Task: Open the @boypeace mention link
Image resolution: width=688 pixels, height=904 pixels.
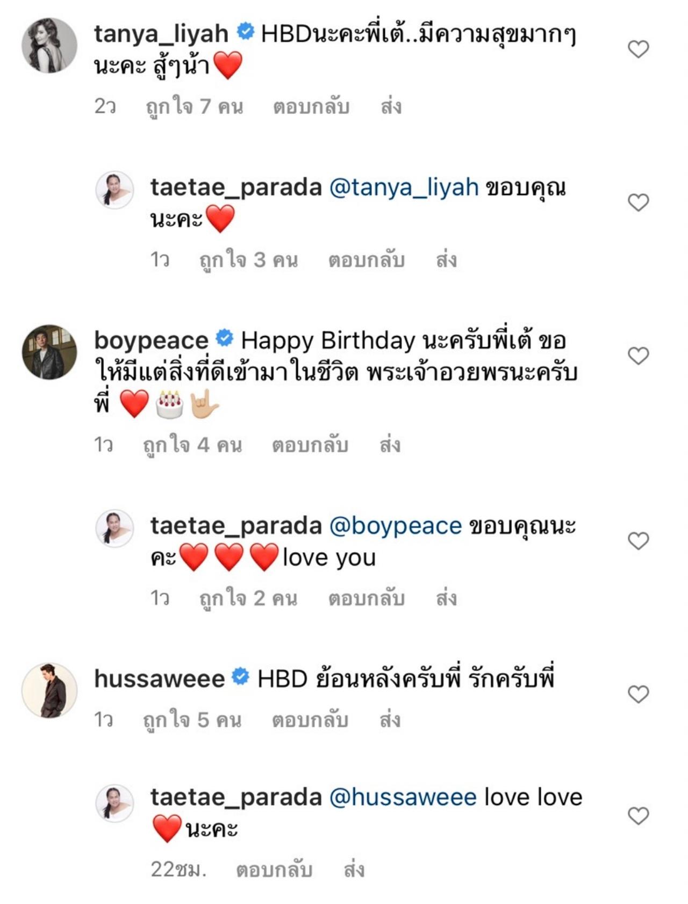Action: 395,526
